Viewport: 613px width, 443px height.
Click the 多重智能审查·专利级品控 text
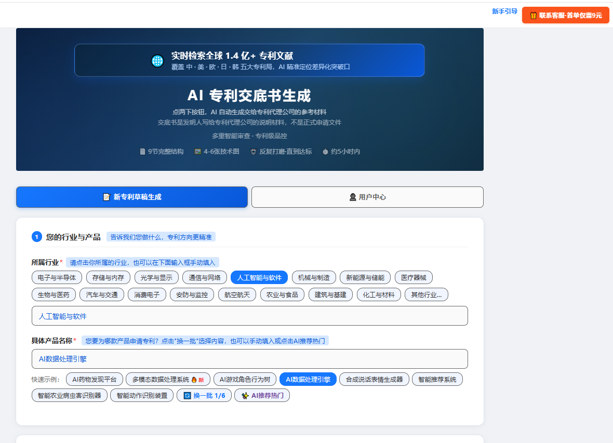pyautogui.click(x=249, y=136)
